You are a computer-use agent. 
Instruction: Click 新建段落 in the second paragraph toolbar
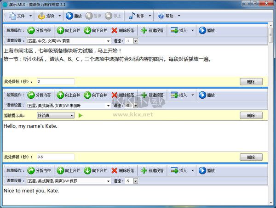pos(152,95)
